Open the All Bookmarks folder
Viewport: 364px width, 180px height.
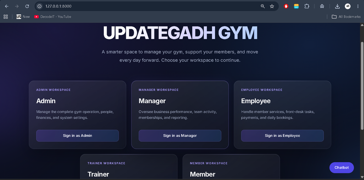click(x=346, y=17)
